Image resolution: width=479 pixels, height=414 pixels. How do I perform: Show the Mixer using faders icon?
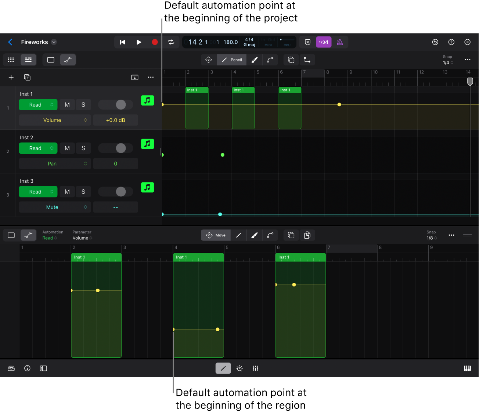(256, 368)
